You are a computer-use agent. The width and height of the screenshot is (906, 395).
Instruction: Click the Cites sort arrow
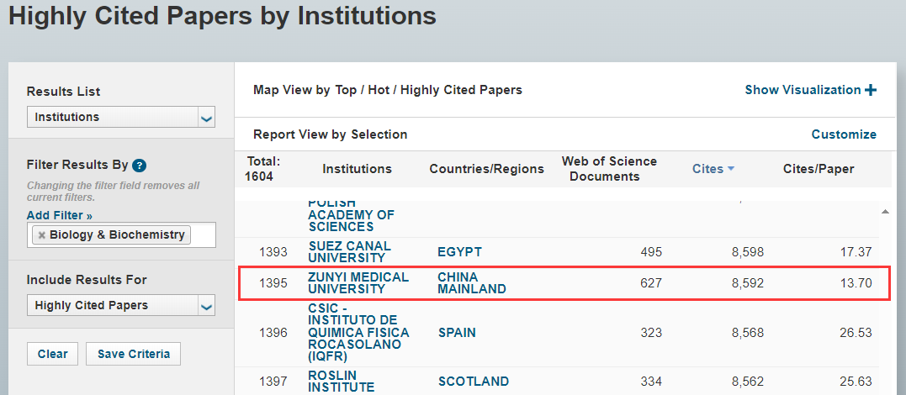click(x=731, y=169)
